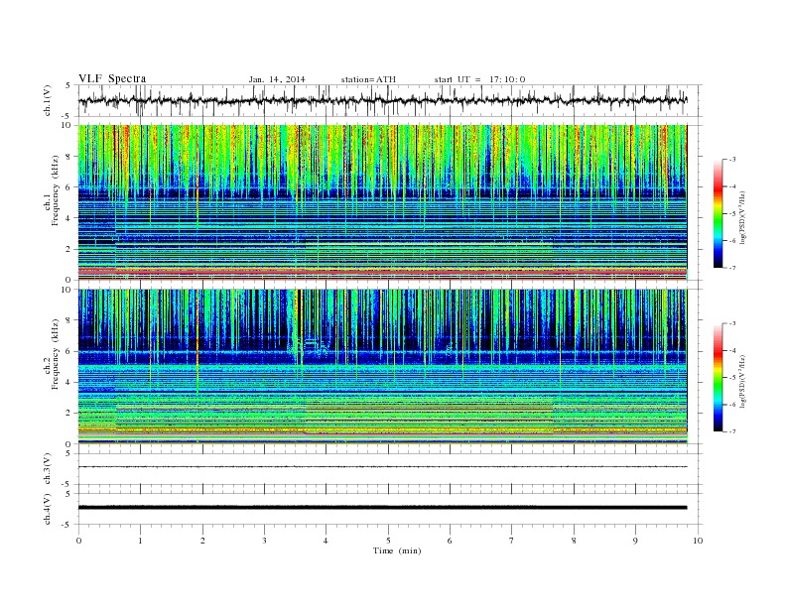This screenshot has height=607, width=786.
Task: Click the "-3" tick of ch.1 colorbar
Action: coord(731,160)
